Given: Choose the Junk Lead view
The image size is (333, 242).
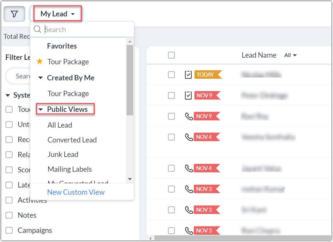Looking at the screenshot, I should tap(63, 154).
